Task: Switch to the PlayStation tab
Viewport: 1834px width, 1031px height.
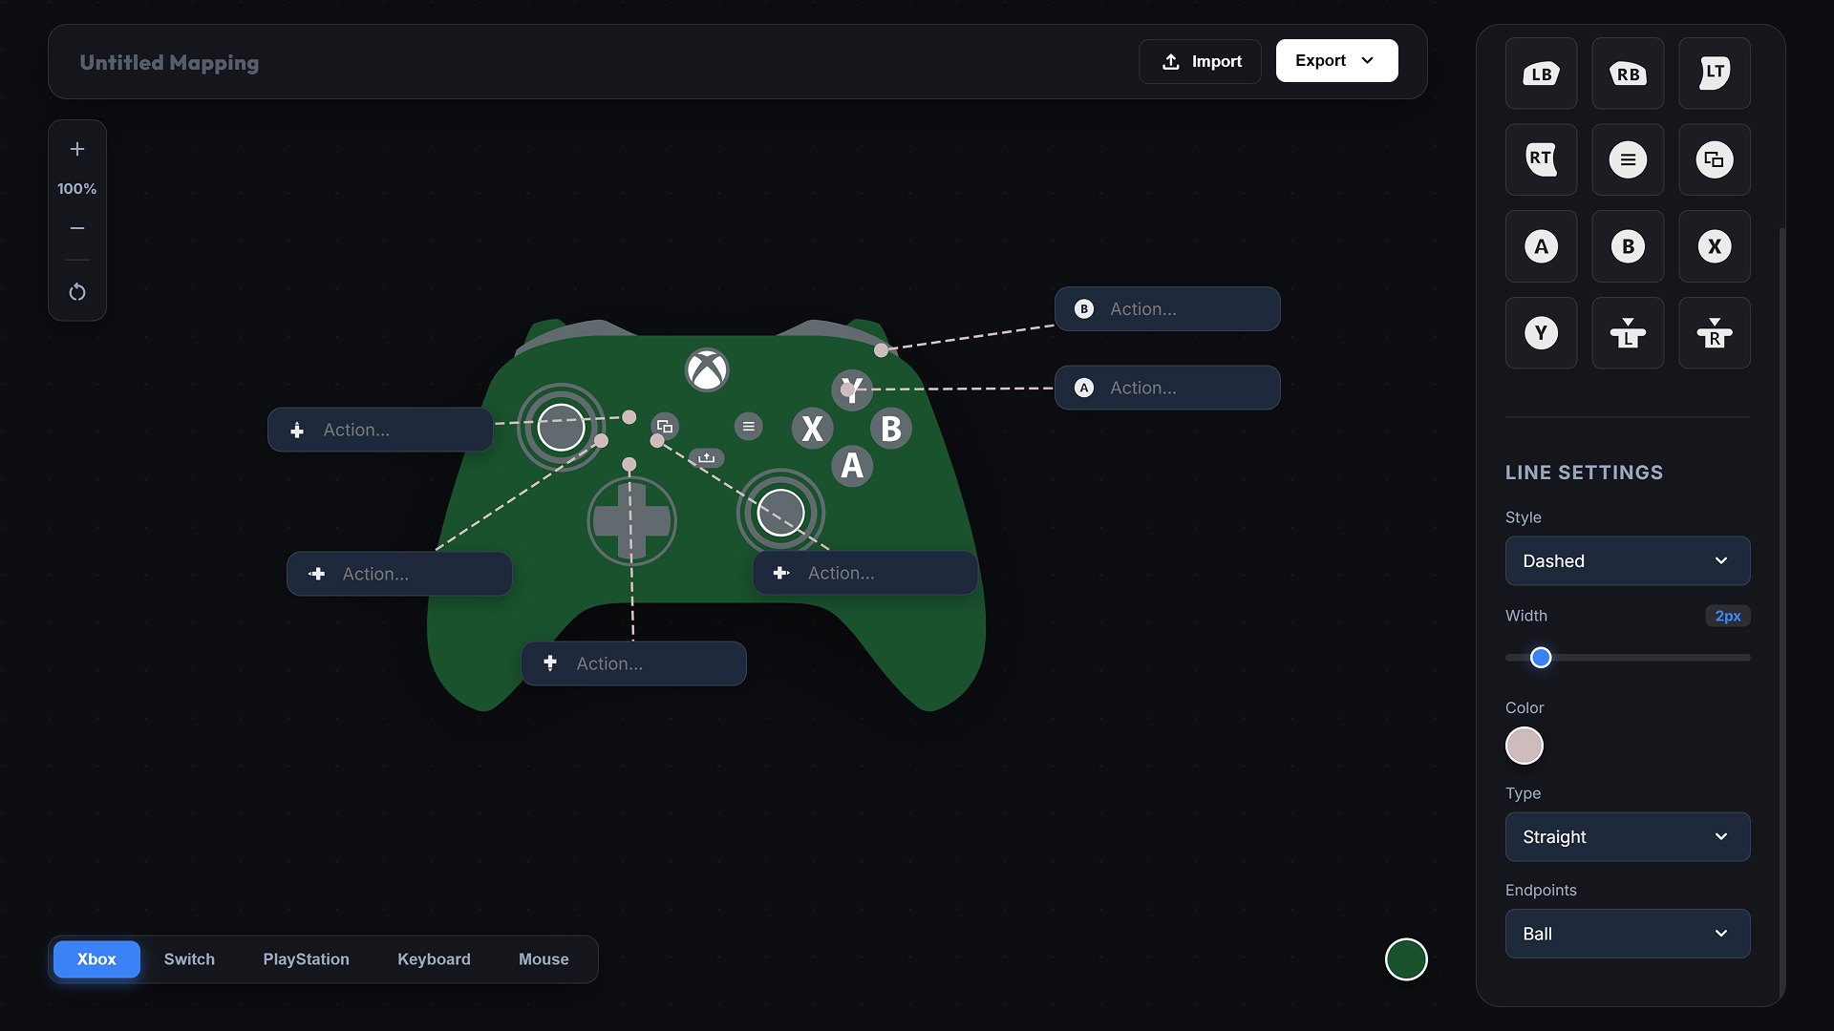Action: (306, 959)
